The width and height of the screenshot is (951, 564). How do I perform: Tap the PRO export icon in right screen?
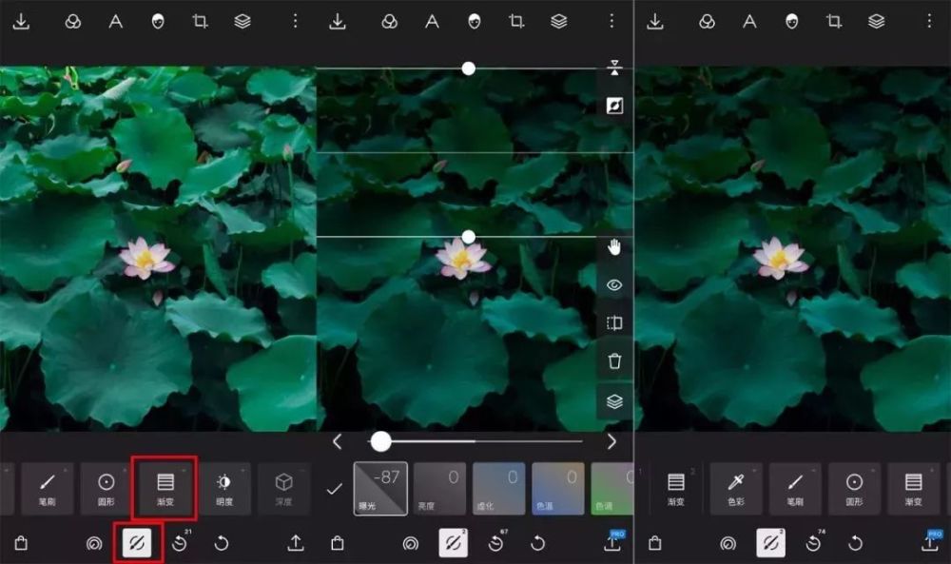click(x=932, y=541)
